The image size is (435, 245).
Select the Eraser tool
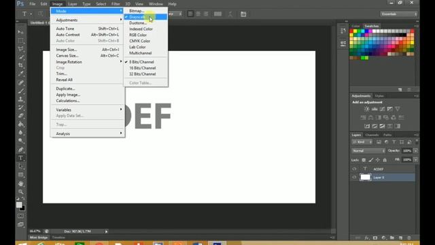click(x=20, y=116)
